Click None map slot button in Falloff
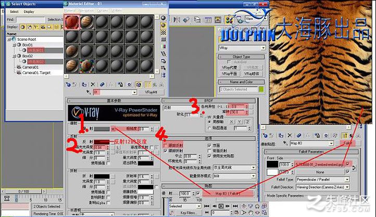Image resolution: width=376 pixels, height=217 pixels. [x=320, y=172]
